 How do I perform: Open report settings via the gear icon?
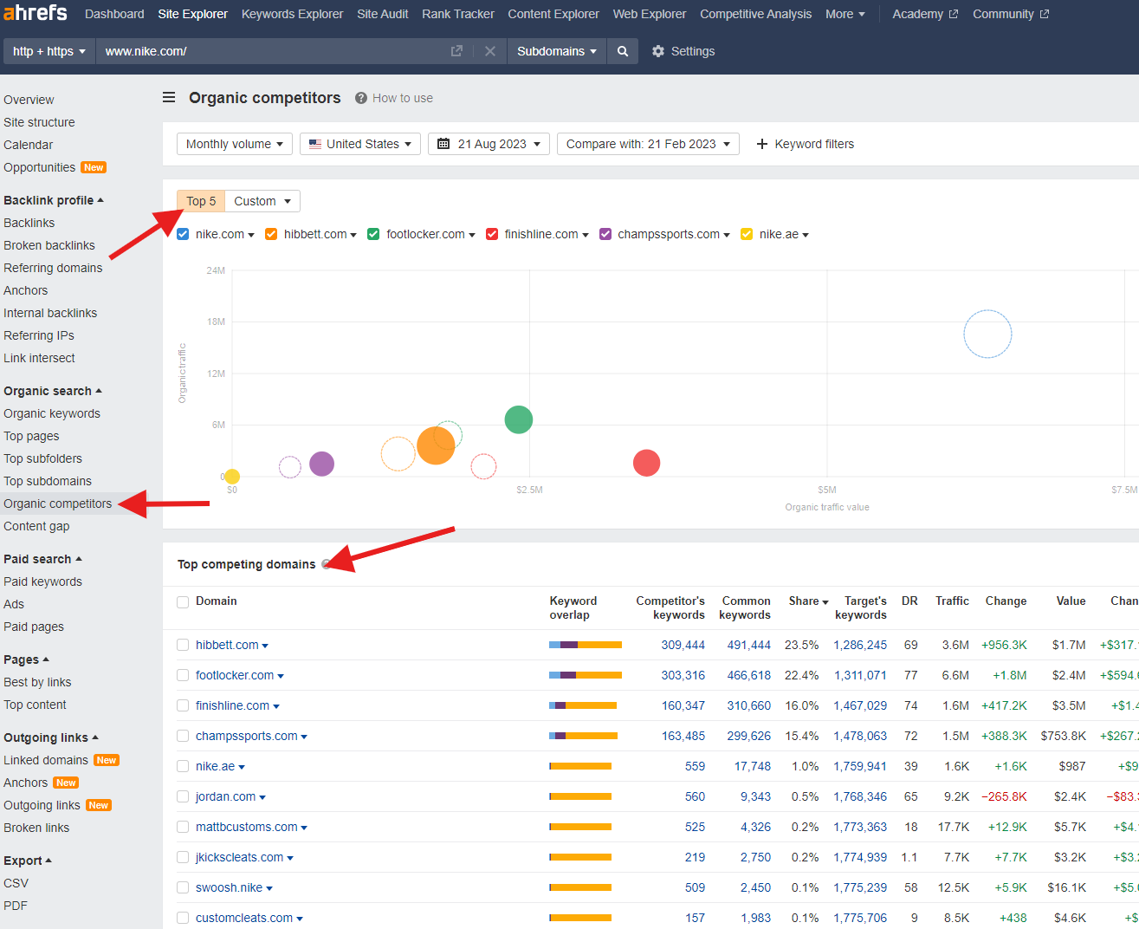tap(658, 51)
